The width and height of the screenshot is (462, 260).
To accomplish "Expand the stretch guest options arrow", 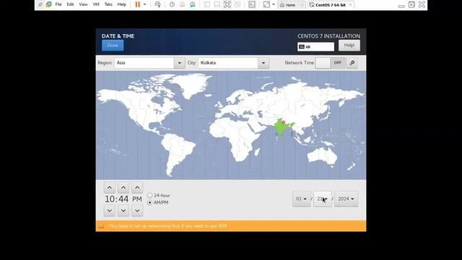I will pos(274,4).
